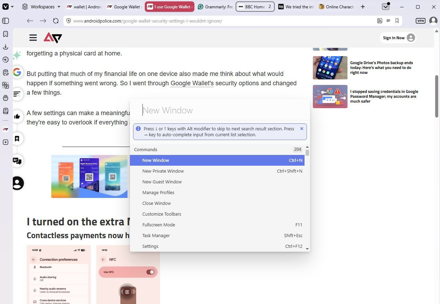Click the Sign In Now button
This screenshot has width=440, height=304.
point(398,38)
